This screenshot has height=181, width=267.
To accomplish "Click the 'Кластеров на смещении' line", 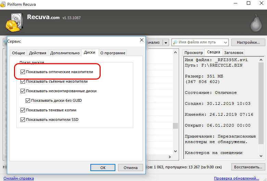I will 213,153.
